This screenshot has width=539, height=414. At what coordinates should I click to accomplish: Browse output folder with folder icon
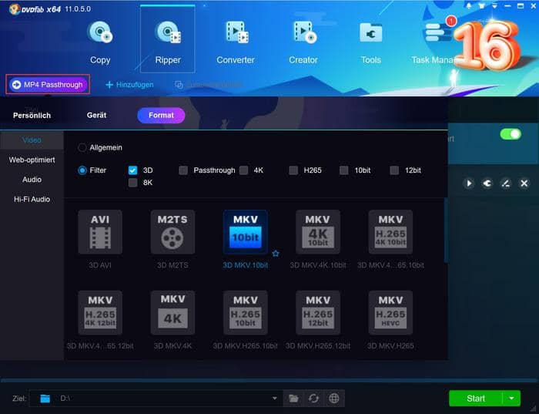click(x=293, y=399)
